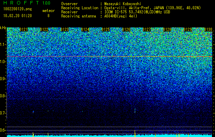Click the Receiving Location label
Viewport: 215px width, 137px height.
[80, 8]
